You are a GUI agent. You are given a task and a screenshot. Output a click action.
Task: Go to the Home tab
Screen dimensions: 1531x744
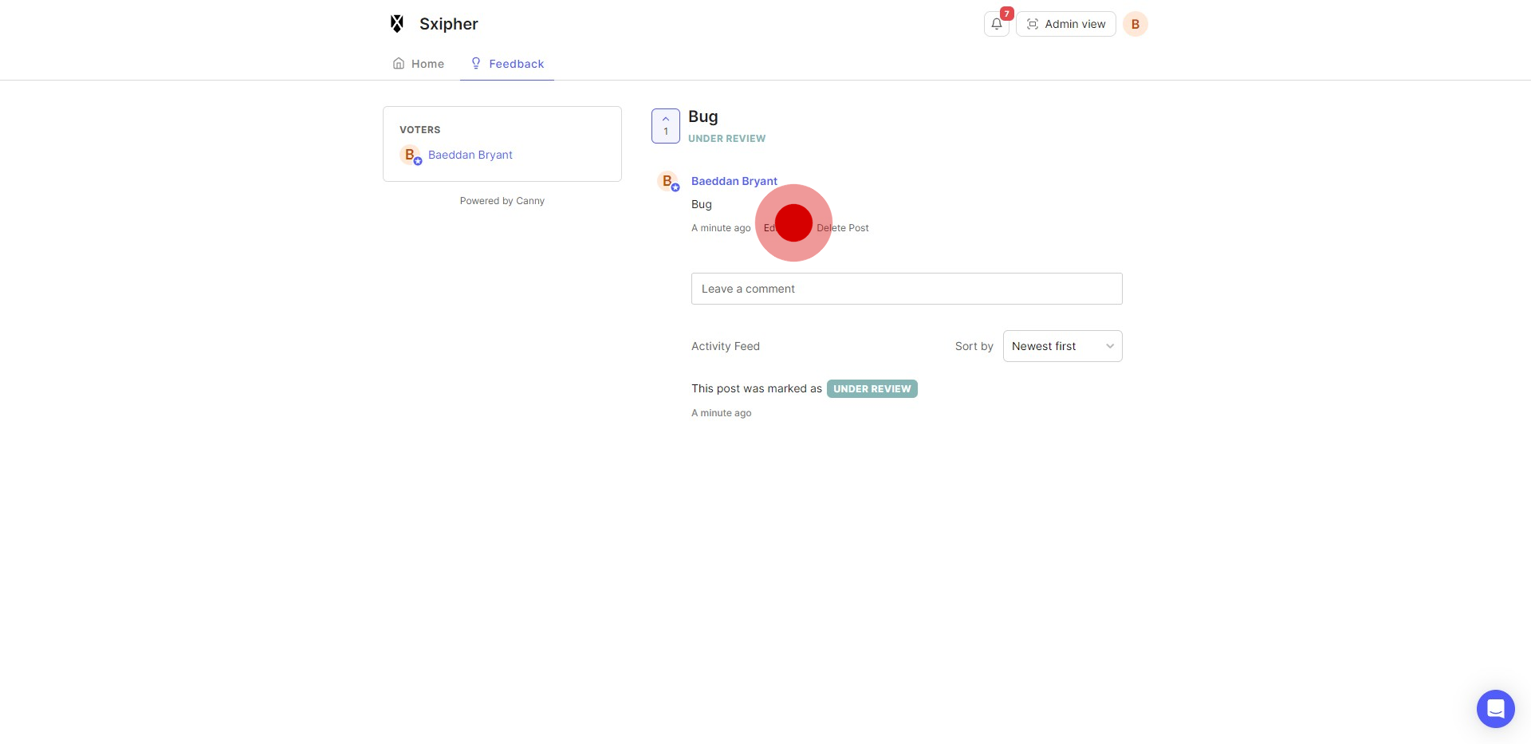coord(419,64)
